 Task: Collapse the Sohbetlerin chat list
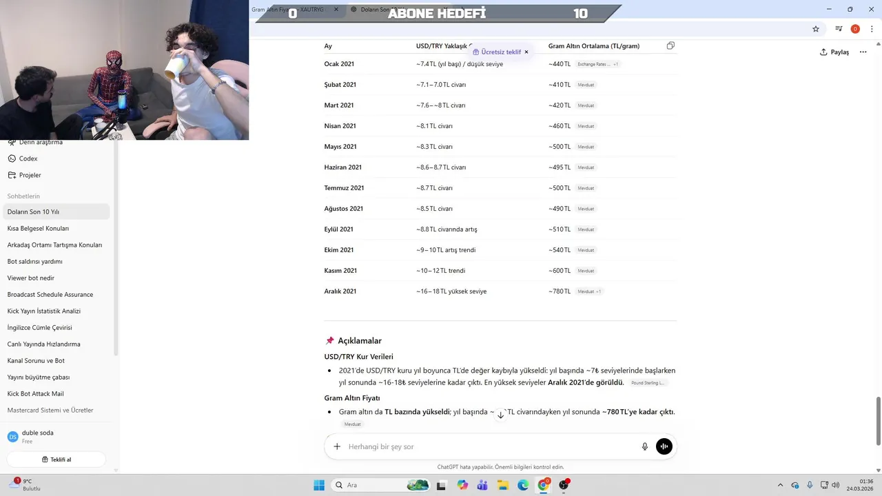pos(23,196)
